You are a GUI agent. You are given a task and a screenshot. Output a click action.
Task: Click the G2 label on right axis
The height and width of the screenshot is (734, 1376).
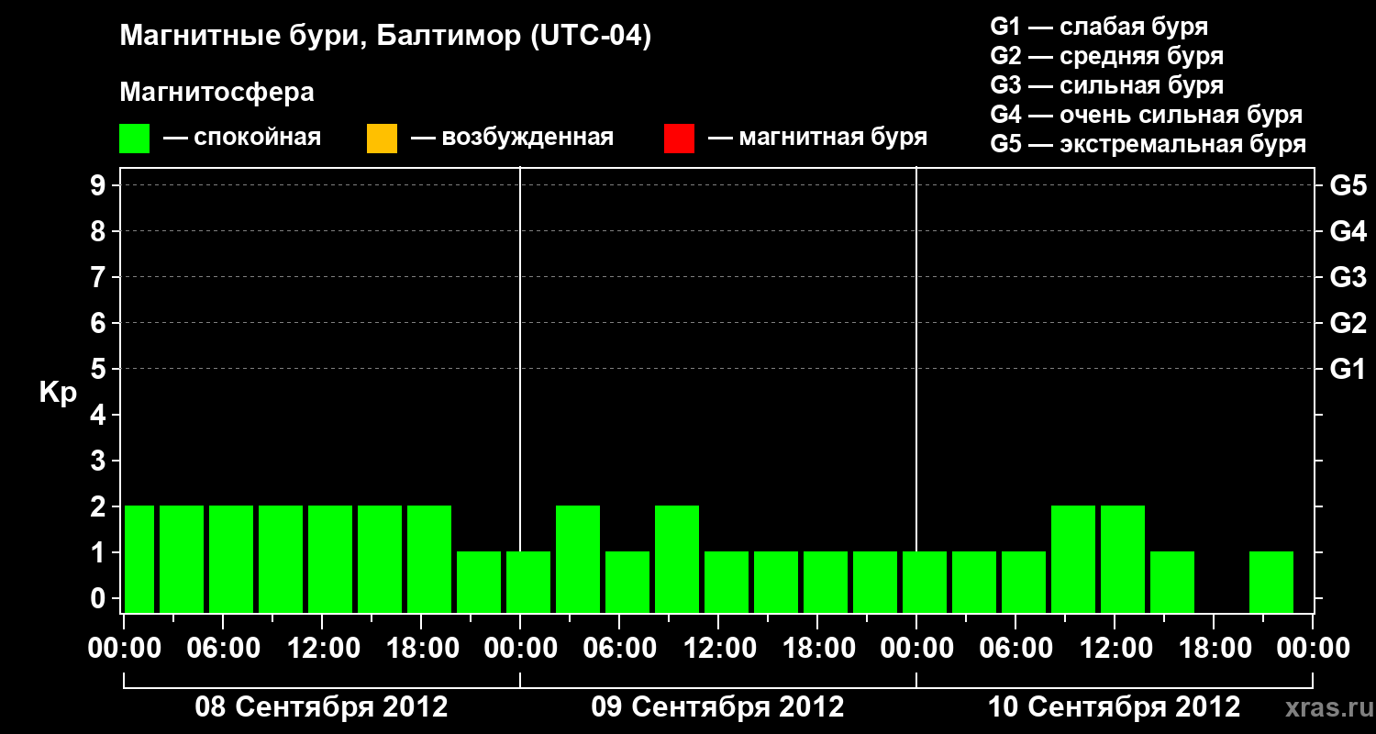[x=1348, y=323]
